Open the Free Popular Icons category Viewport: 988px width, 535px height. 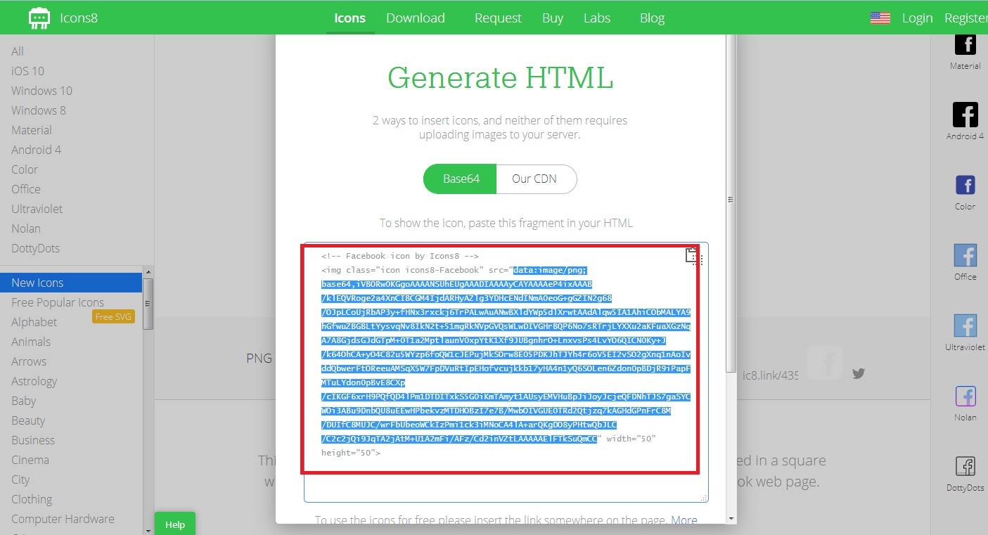[x=58, y=302]
